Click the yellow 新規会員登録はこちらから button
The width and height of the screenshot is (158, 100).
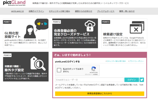[x=100, y=94]
